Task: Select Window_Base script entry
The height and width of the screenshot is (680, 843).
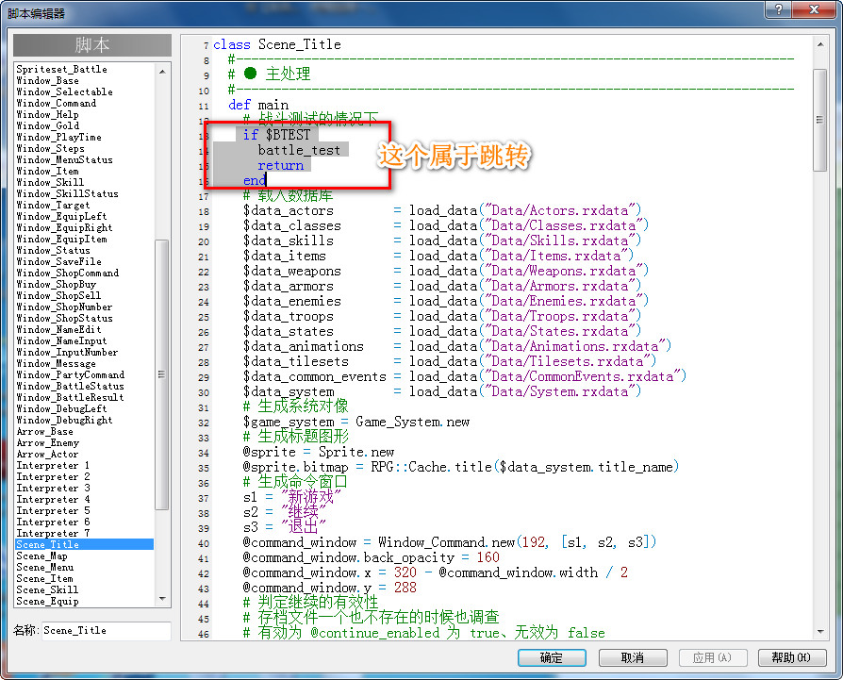Action: [48, 80]
